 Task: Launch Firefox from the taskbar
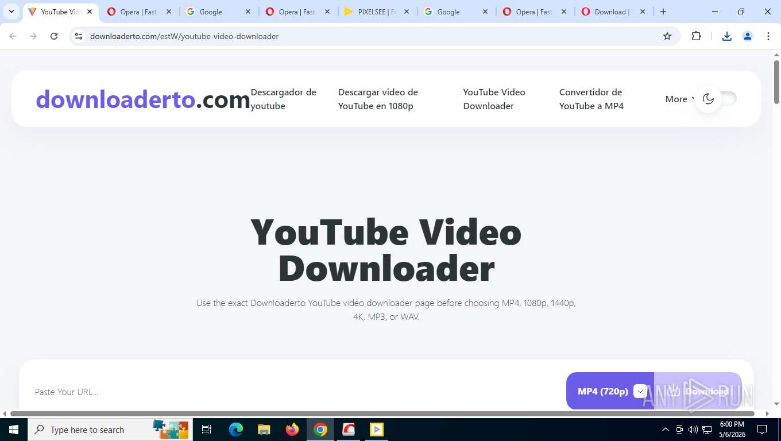(x=292, y=430)
